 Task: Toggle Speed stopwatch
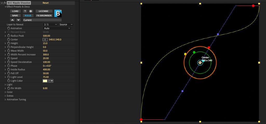pos(9,58)
